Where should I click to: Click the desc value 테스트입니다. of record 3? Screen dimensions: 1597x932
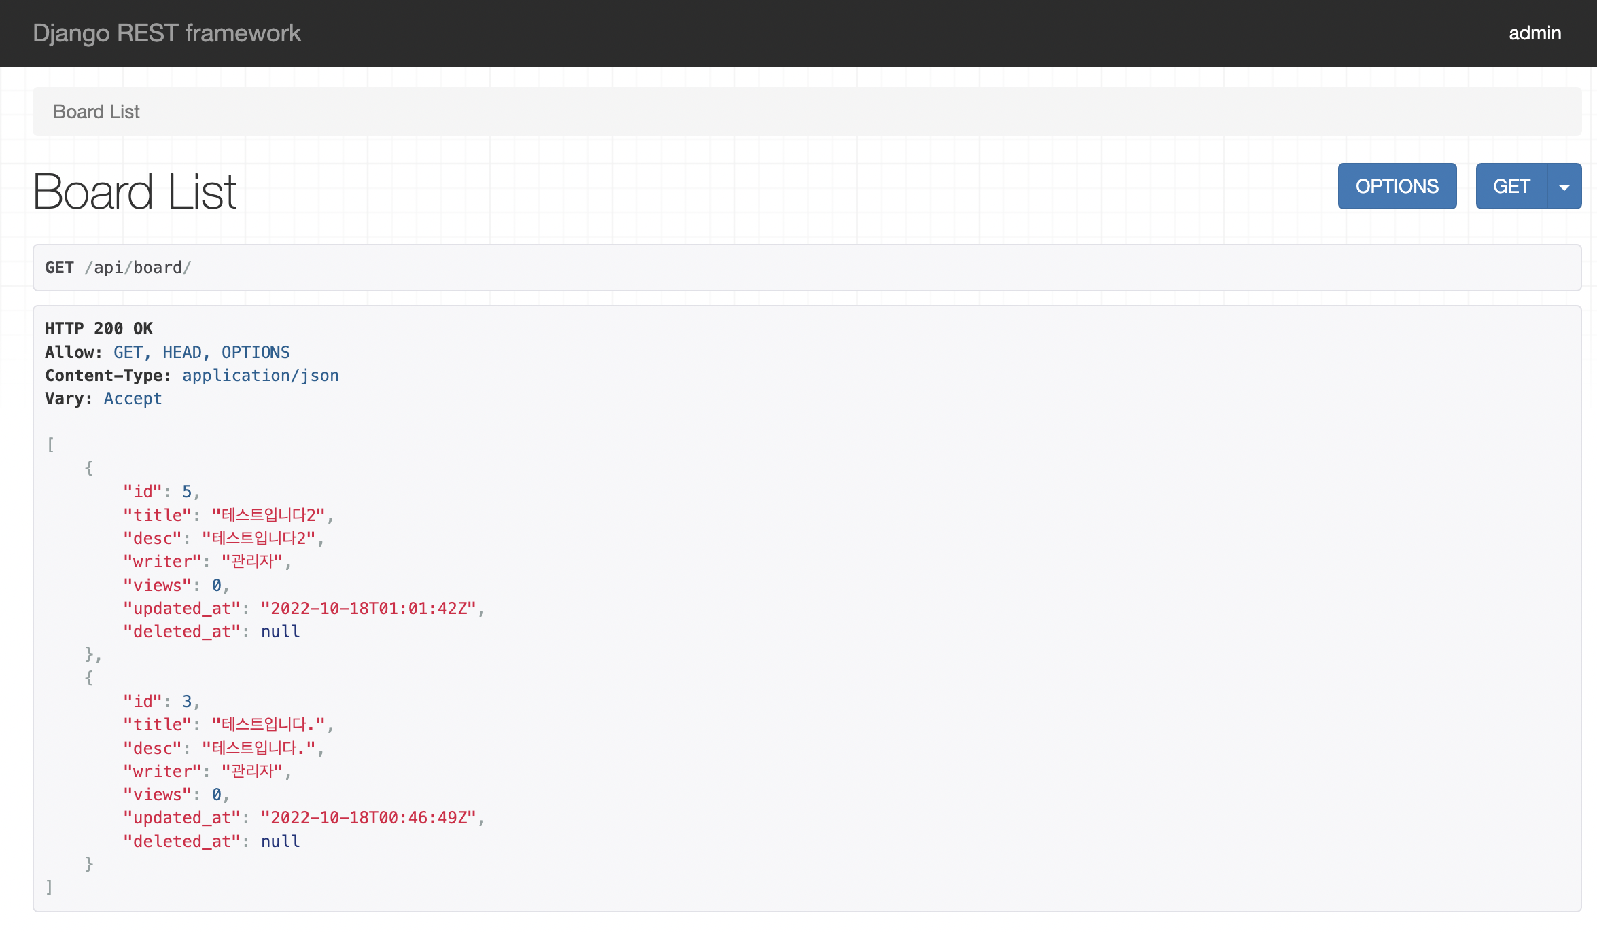tap(259, 749)
